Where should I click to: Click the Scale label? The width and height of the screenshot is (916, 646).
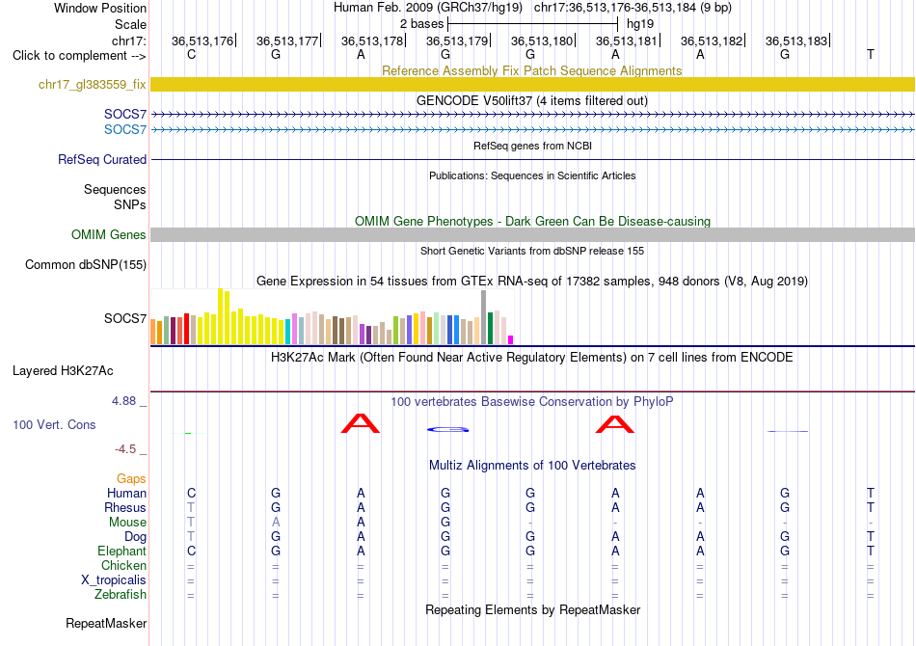tap(130, 24)
